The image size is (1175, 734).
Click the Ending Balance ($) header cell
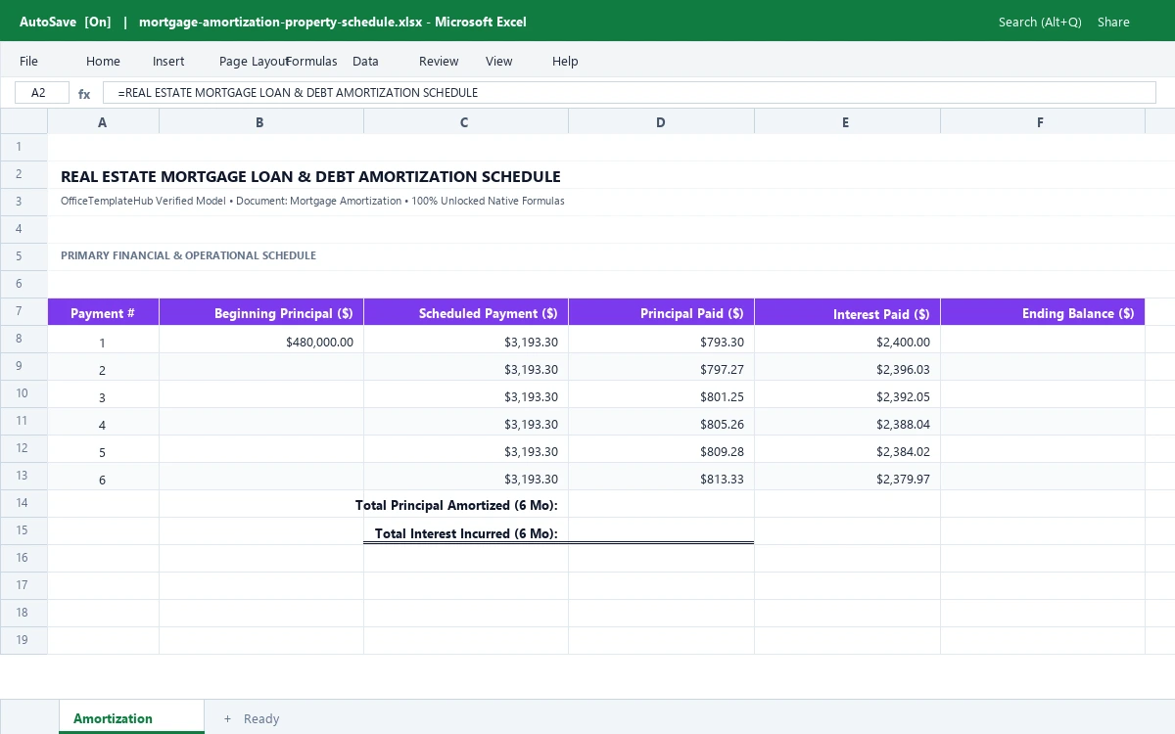click(x=1042, y=312)
